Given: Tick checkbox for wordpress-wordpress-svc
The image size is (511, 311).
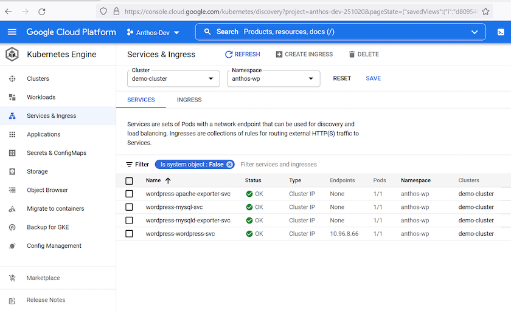Looking at the screenshot, I should (129, 234).
